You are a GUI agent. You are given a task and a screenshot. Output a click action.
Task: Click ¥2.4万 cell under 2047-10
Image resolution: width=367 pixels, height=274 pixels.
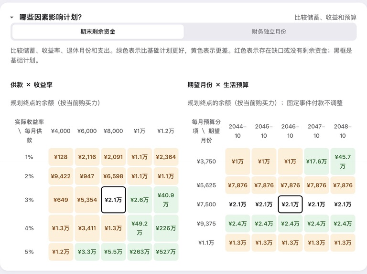316,223
